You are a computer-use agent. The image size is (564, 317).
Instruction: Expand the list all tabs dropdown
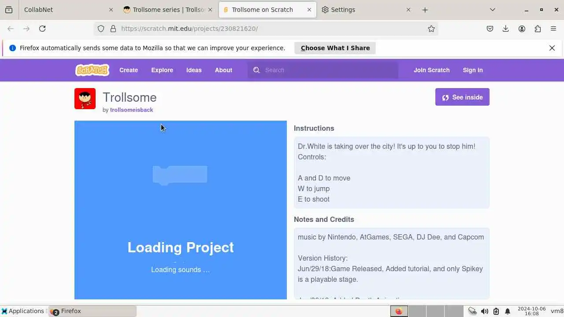pyautogui.click(x=493, y=10)
